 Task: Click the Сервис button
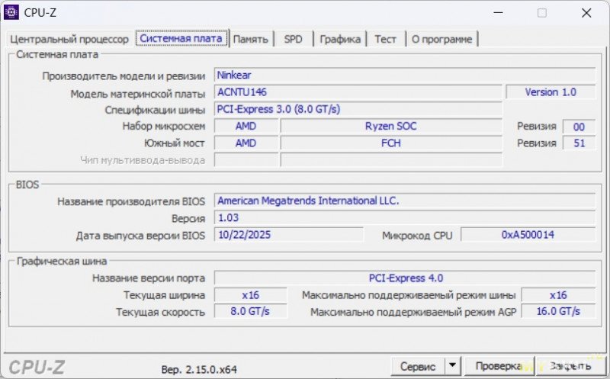point(418,367)
